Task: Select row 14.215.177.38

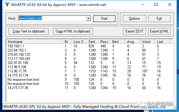Action: [89, 88]
